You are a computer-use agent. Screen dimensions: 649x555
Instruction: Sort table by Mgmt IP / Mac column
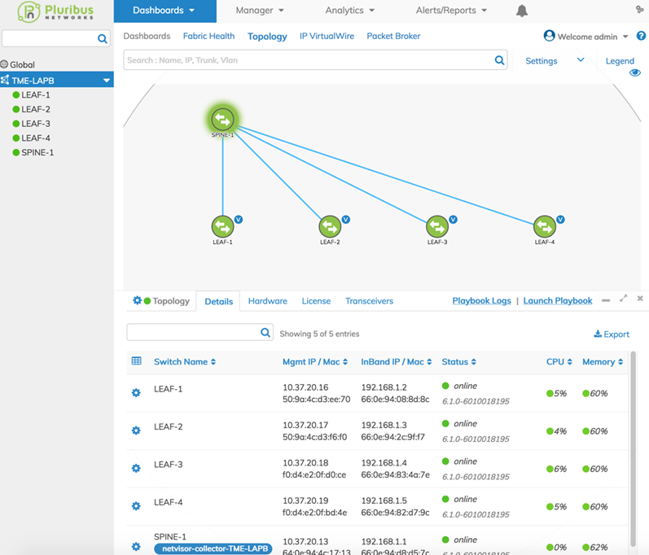315,362
